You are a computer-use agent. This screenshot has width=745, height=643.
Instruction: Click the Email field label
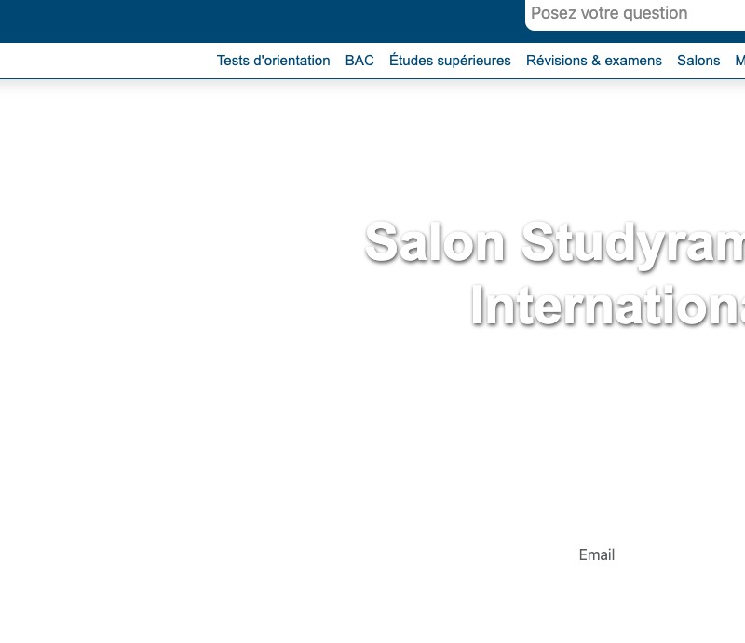point(597,554)
